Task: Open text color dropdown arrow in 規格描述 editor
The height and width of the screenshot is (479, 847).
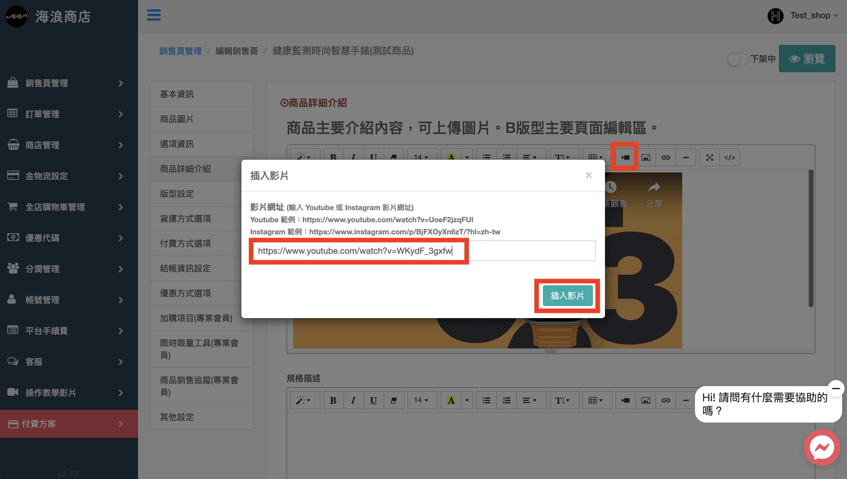Action: point(467,400)
